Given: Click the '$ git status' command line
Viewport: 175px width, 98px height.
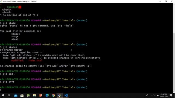Looking at the screenshot, I should (x=8, y=47).
